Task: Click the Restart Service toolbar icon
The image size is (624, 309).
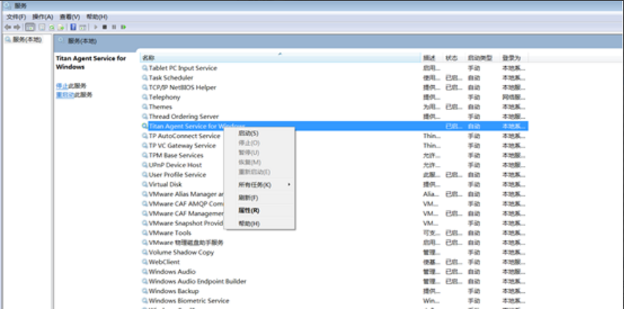Action: pyautogui.click(x=124, y=27)
